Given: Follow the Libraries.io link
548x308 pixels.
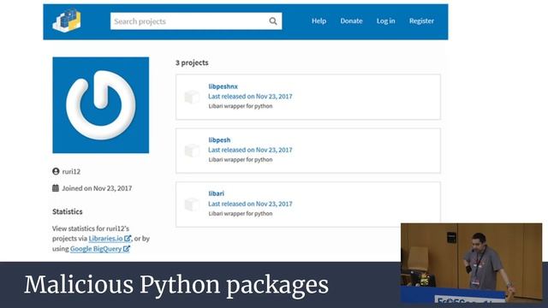Looking at the screenshot, I should 105,238.
